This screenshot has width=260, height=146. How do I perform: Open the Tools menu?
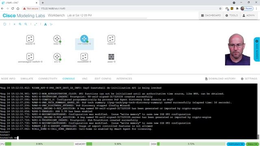[232, 15]
